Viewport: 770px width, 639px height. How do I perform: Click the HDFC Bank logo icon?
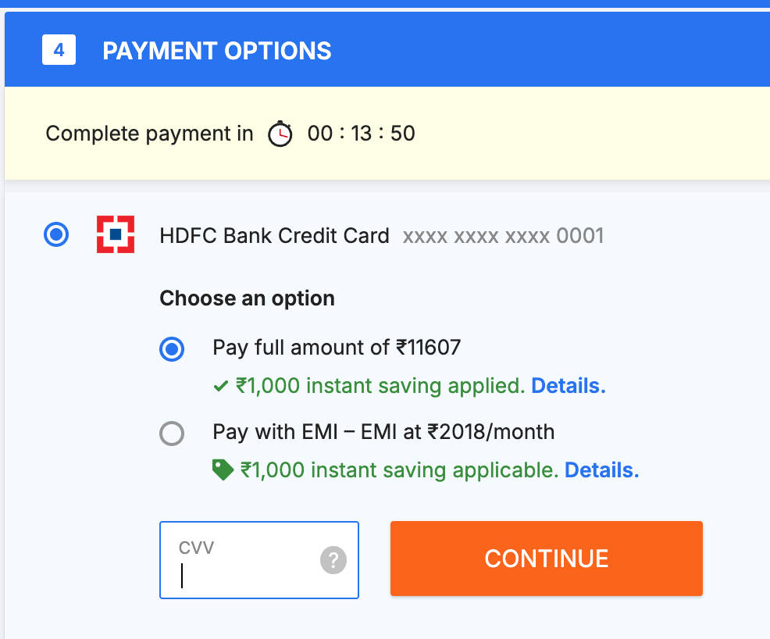[116, 234]
